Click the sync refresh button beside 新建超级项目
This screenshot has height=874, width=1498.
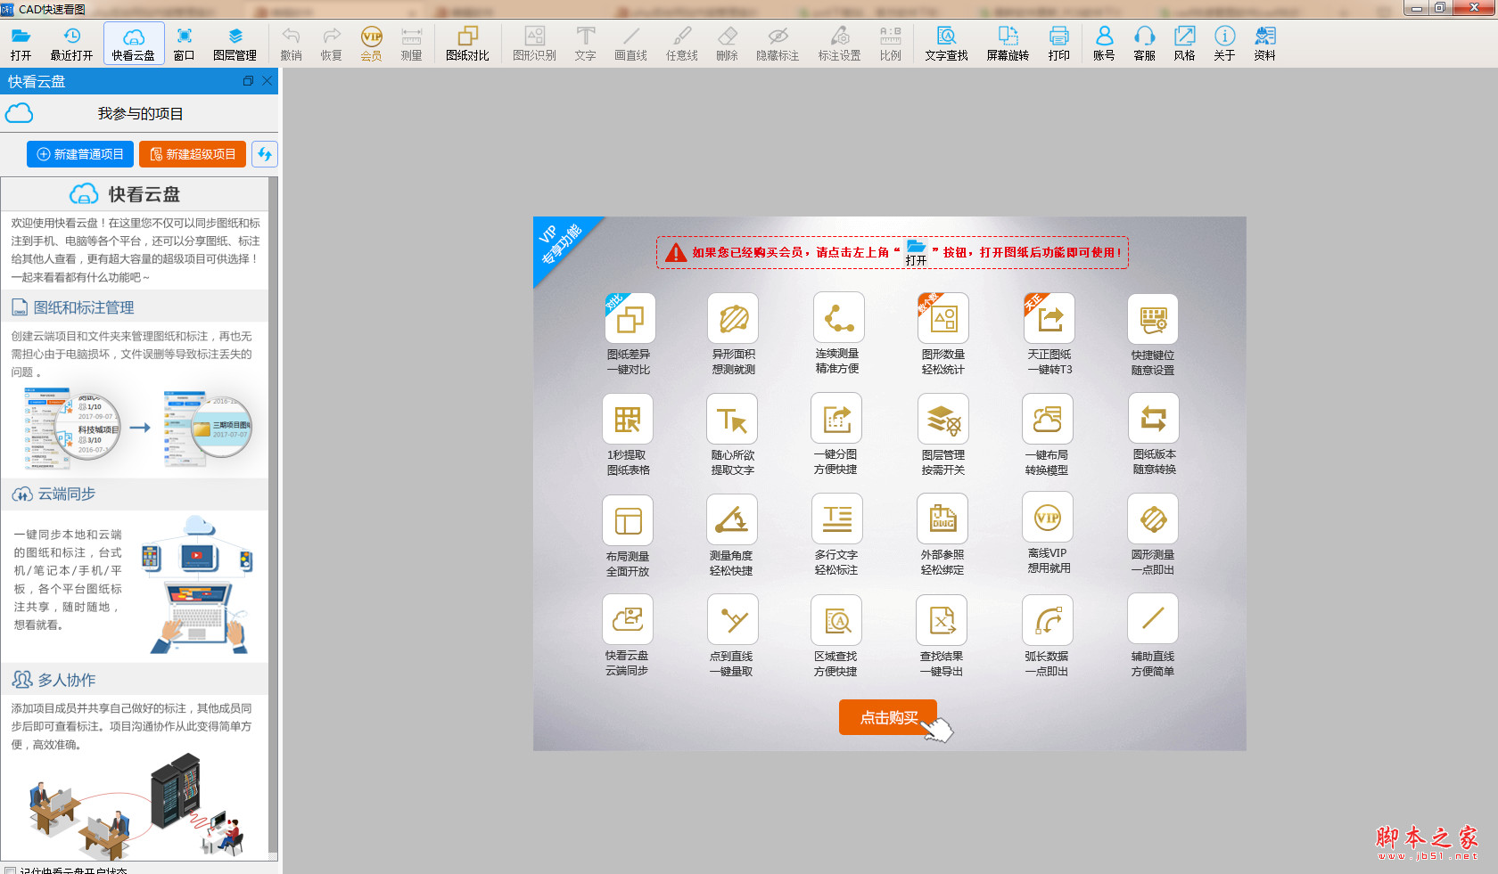pos(265,154)
